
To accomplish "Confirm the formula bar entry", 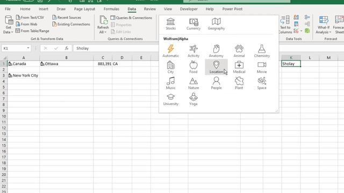I will coord(56,48).
